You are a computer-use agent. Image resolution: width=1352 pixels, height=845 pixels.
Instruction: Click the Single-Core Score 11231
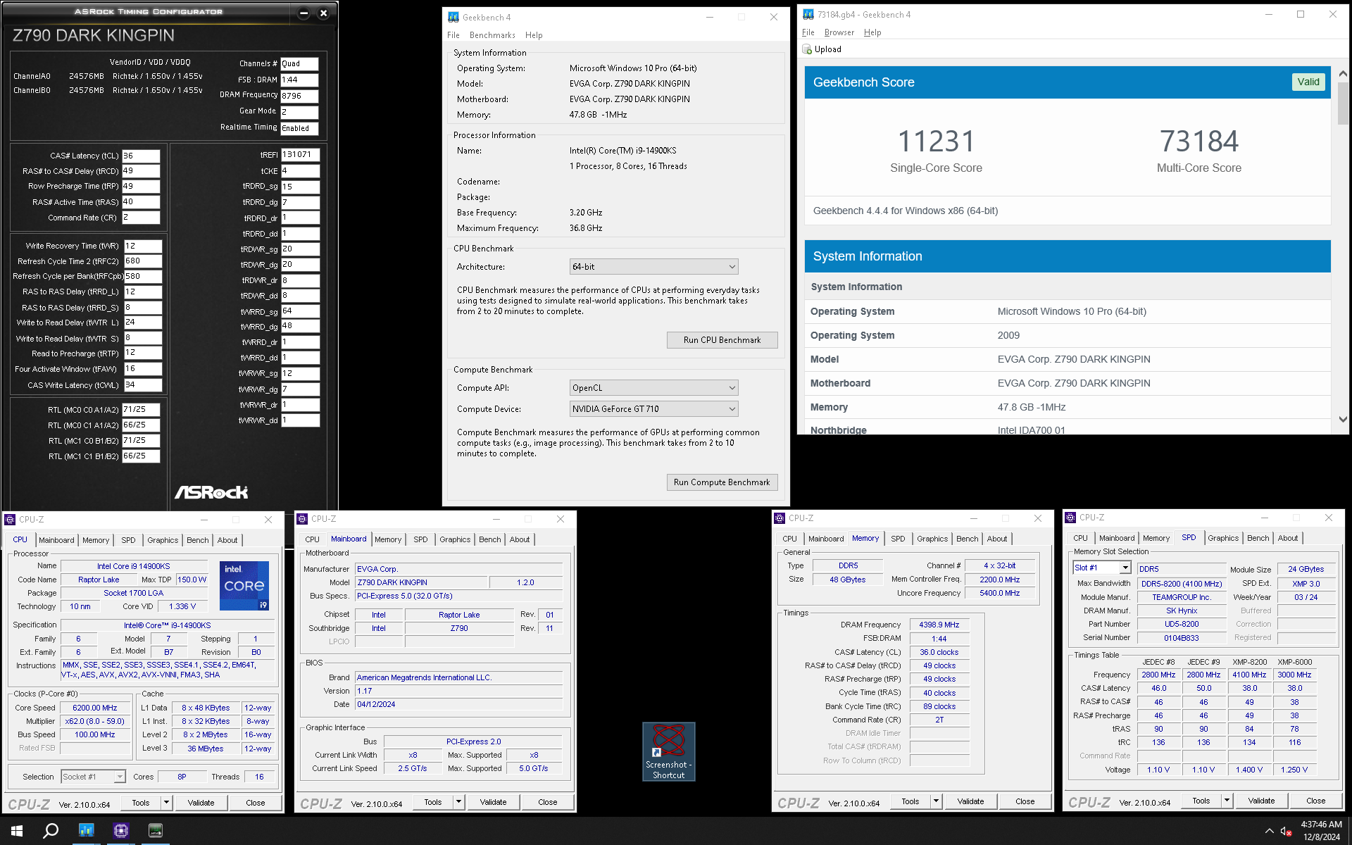click(x=936, y=142)
